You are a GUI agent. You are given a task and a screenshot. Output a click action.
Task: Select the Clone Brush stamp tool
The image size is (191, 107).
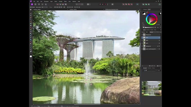pyautogui.click(x=31, y=35)
